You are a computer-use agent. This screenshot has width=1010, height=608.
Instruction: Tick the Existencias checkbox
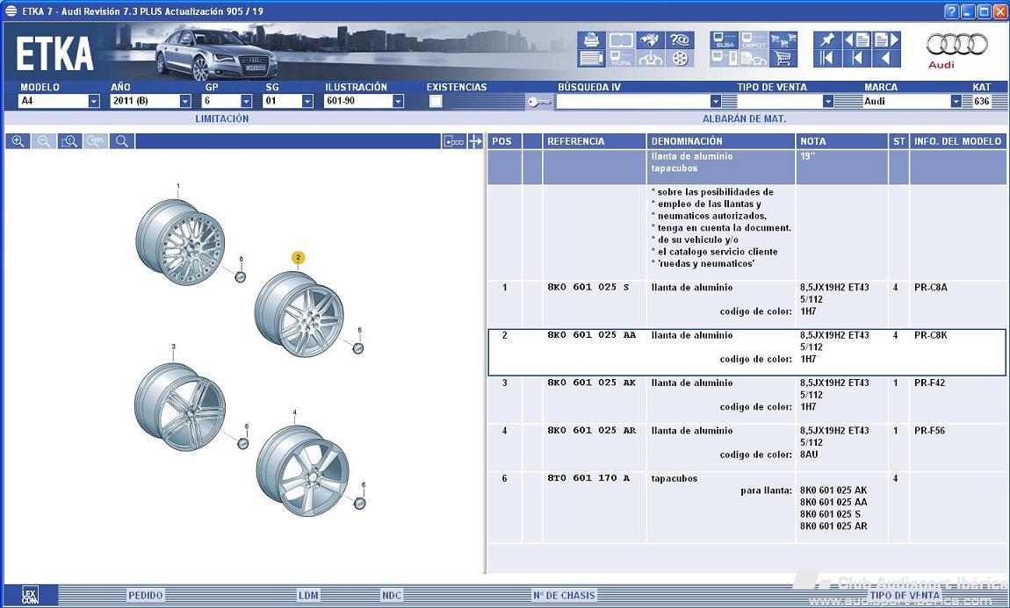[436, 101]
